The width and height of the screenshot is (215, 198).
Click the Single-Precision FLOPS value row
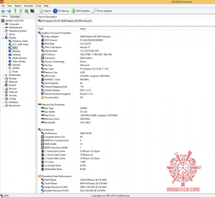[93, 187]
